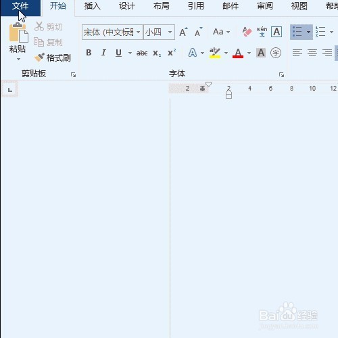Viewport: 338px width, 338px height.
Task: Align text left
Action: (x=297, y=53)
